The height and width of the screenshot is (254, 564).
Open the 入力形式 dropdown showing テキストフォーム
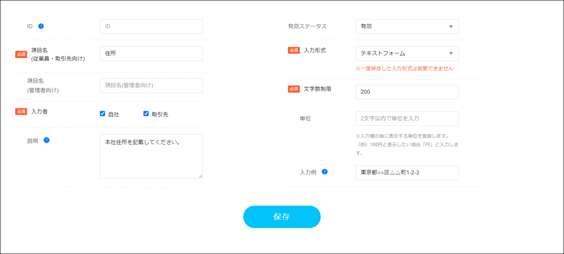click(x=407, y=53)
